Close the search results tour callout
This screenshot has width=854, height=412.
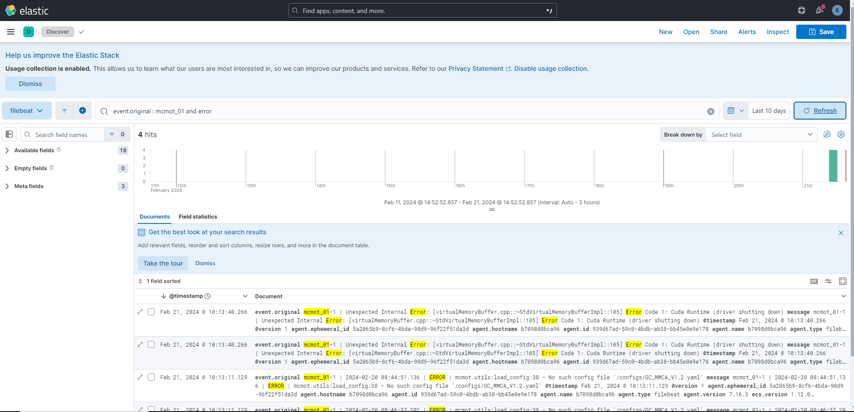point(841,233)
